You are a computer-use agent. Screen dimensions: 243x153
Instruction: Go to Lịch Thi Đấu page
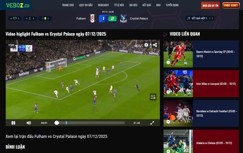86,5
